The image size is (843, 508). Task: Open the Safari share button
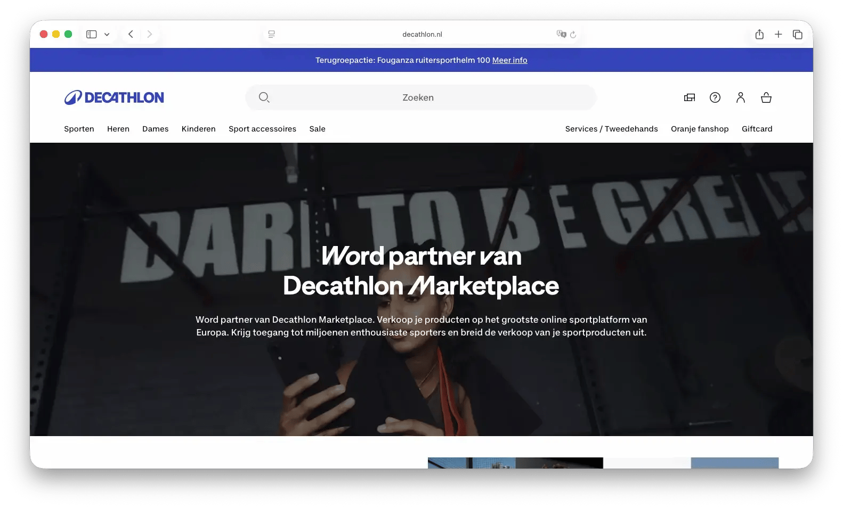click(759, 34)
